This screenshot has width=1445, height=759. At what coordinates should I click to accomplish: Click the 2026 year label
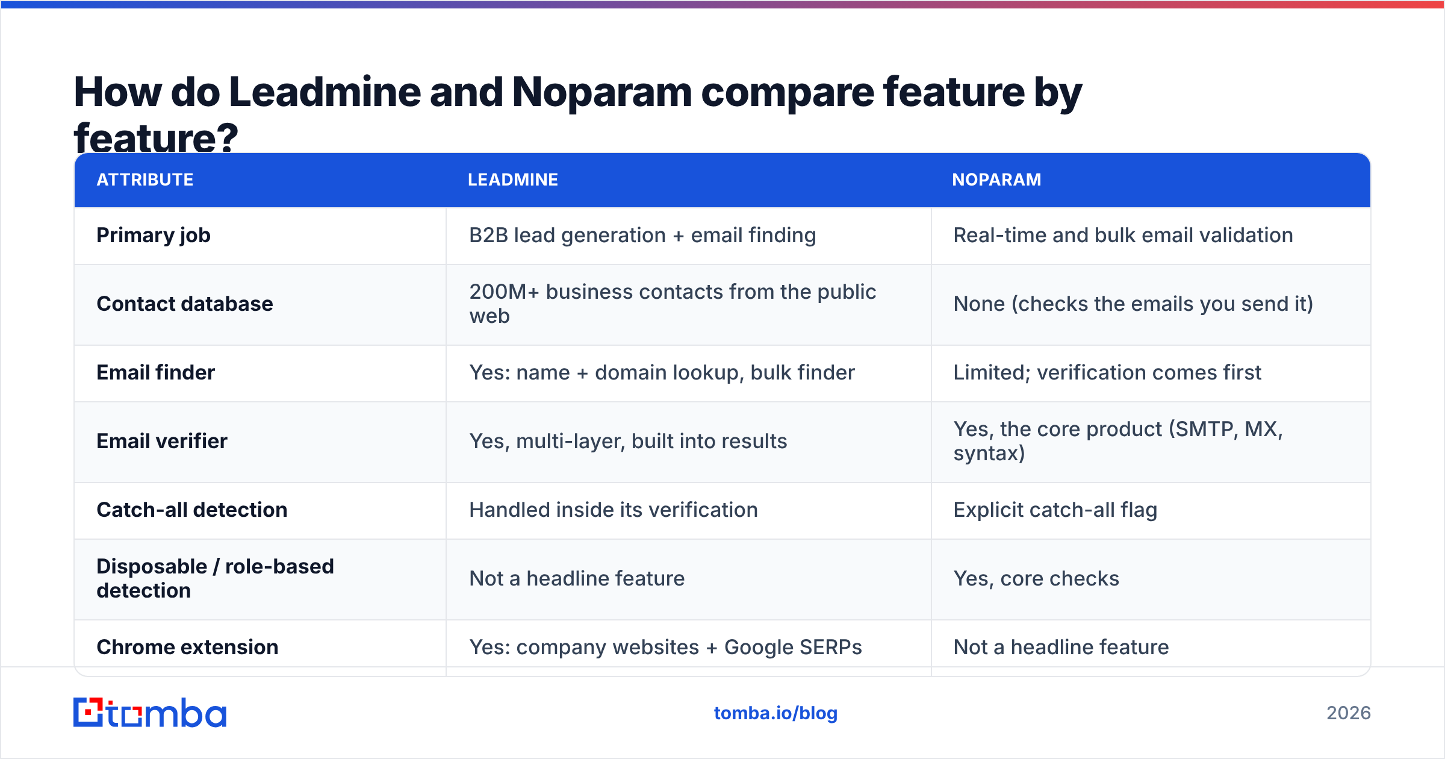(1349, 713)
